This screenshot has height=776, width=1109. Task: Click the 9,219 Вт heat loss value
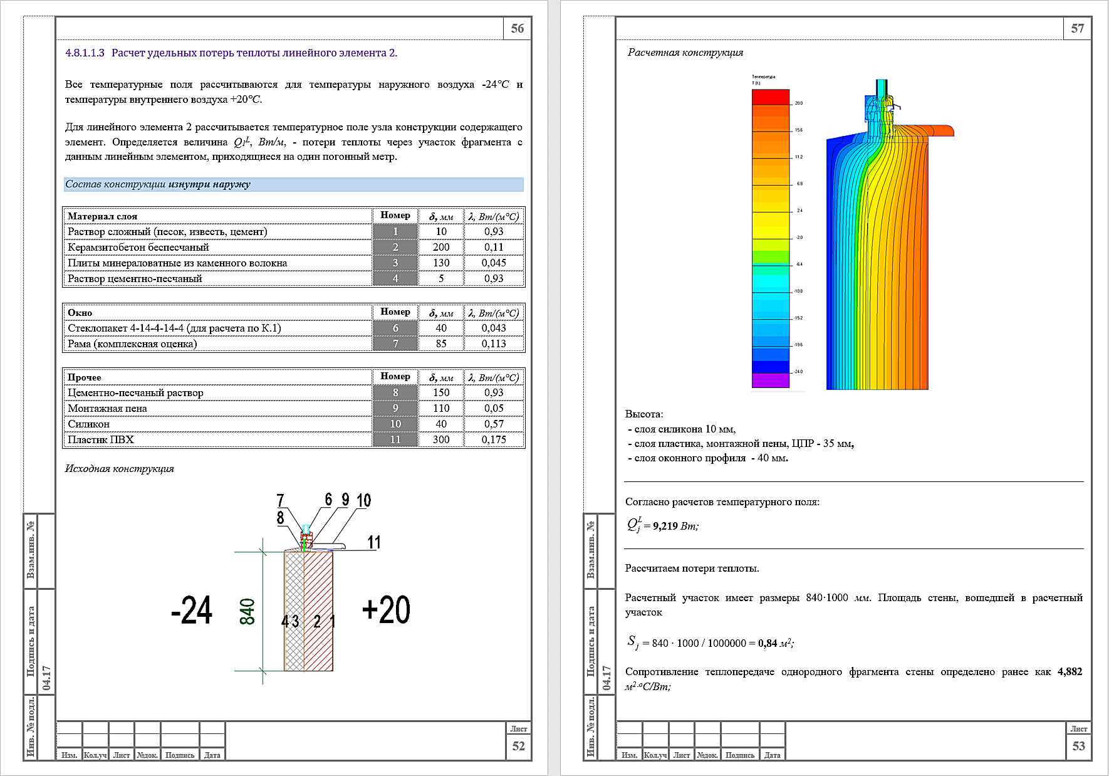[x=665, y=527]
